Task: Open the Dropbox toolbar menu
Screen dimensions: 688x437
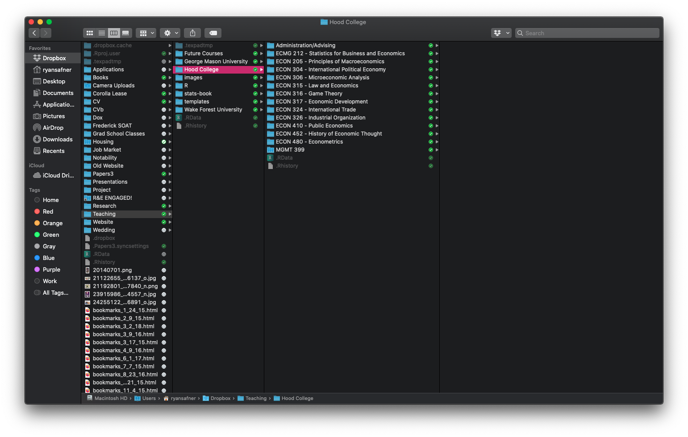Action: coord(501,33)
